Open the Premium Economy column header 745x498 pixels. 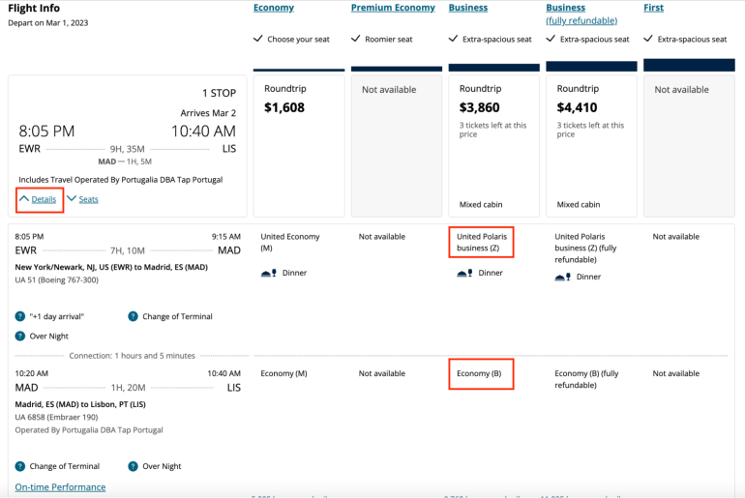pyautogui.click(x=392, y=8)
